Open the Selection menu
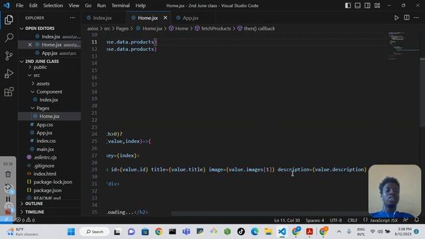Viewport: 425px width, 239px height. (x=53, y=5)
